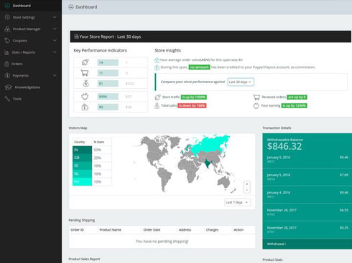Image resolution: width=352 pixels, height=263 pixels.
Task: Open the Store Settings menu item
Action: (x=31, y=17)
